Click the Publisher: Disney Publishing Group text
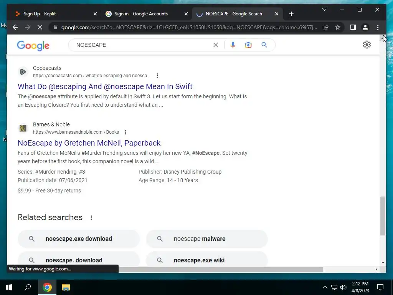 (180, 172)
